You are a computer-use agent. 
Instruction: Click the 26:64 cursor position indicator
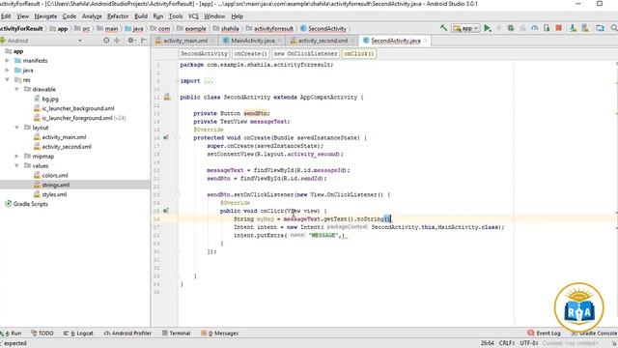[x=487, y=343]
